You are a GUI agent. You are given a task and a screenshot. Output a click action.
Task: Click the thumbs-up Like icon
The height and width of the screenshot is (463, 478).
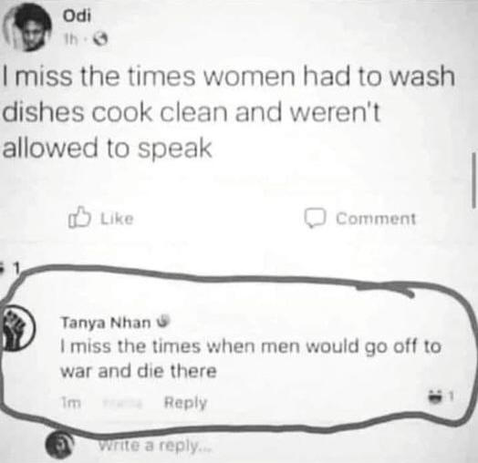pyautogui.click(x=79, y=217)
